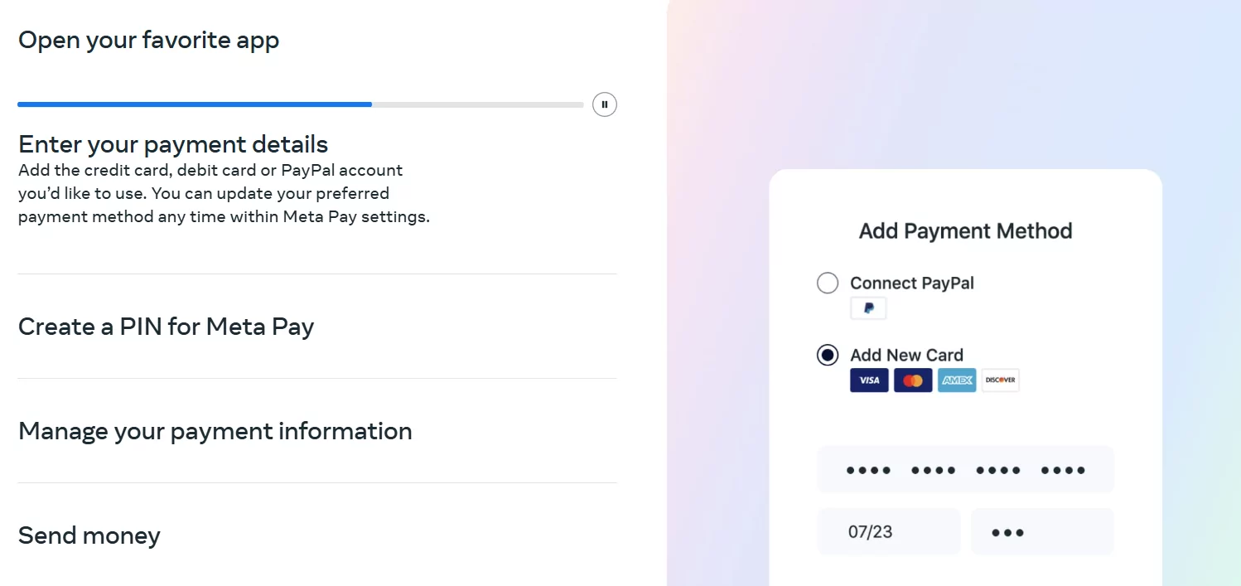Expand the Send money section

click(x=89, y=535)
